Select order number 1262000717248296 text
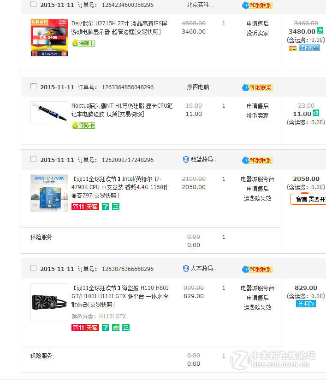The width and height of the screenshot is (326, 380). pos(128,160)
